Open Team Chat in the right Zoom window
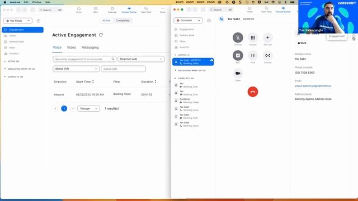The image size is (358, 201). [x=266, y=9]
